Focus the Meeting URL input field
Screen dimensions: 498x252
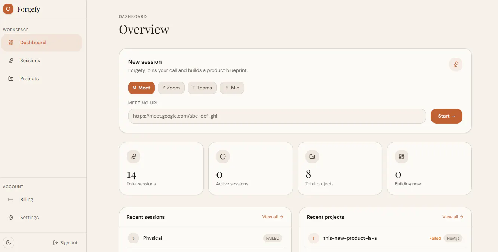[x=277, y=116]
